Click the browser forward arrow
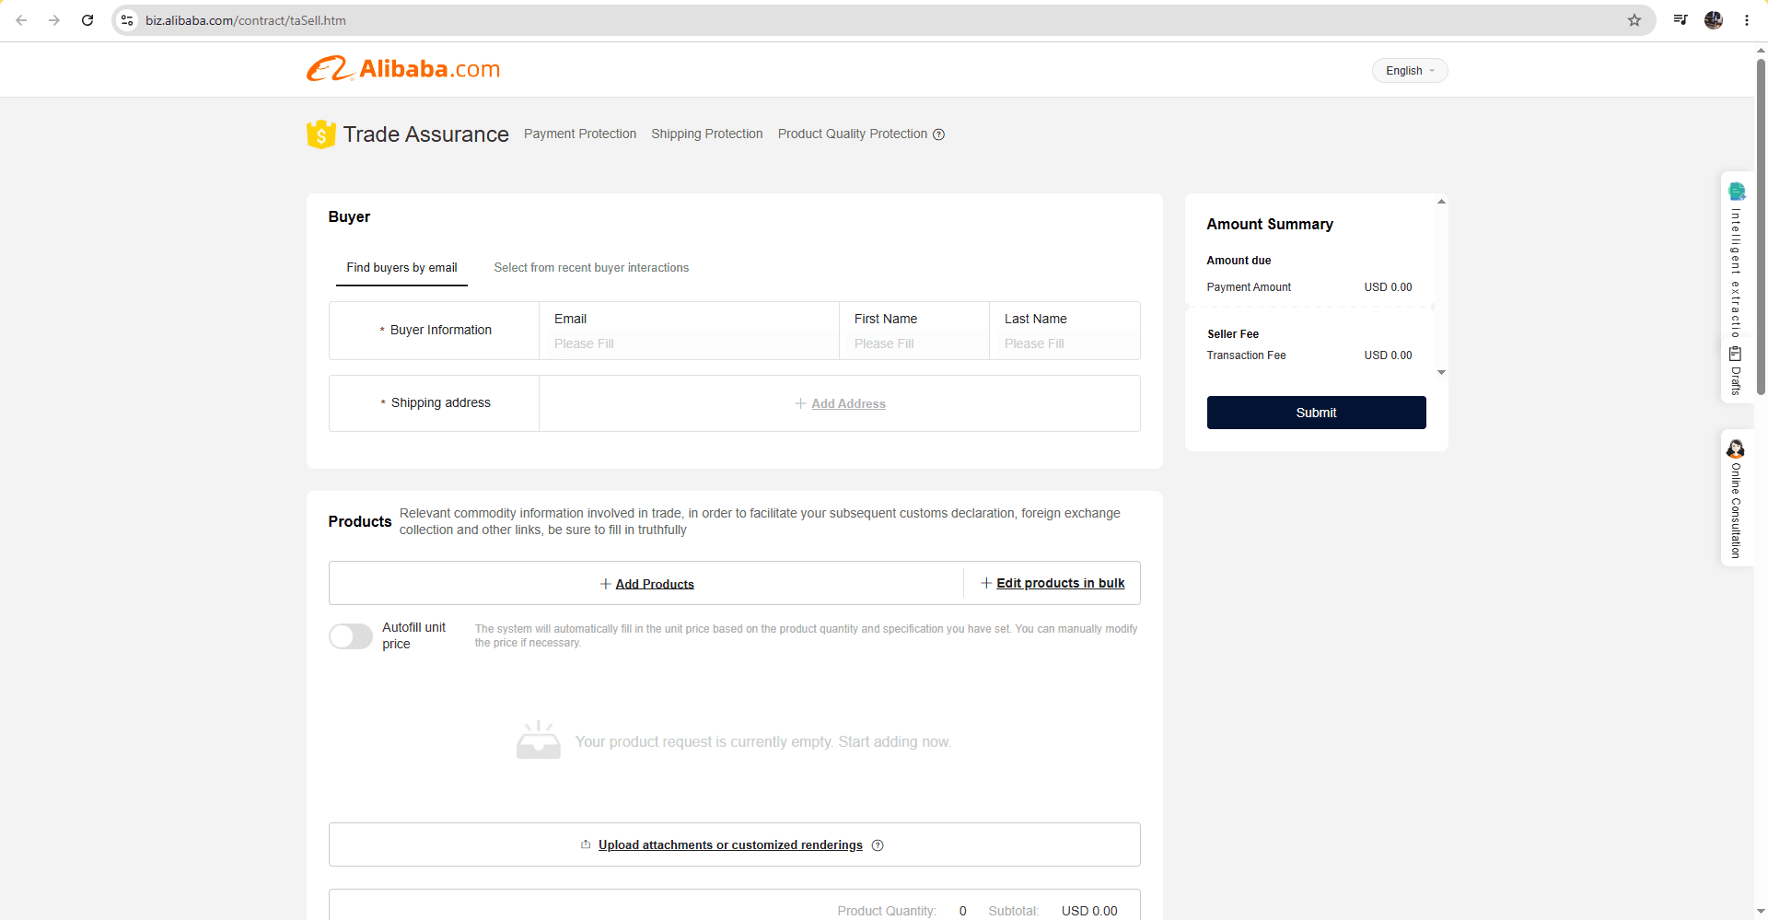The width and height of the screenshot is (1768, 920). (54, 20)
